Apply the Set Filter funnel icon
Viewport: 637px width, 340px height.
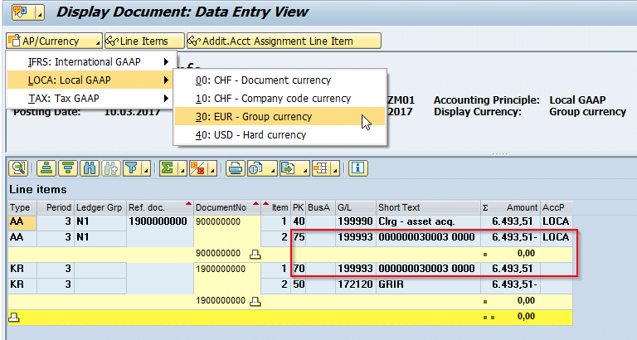tap(130, 168)
